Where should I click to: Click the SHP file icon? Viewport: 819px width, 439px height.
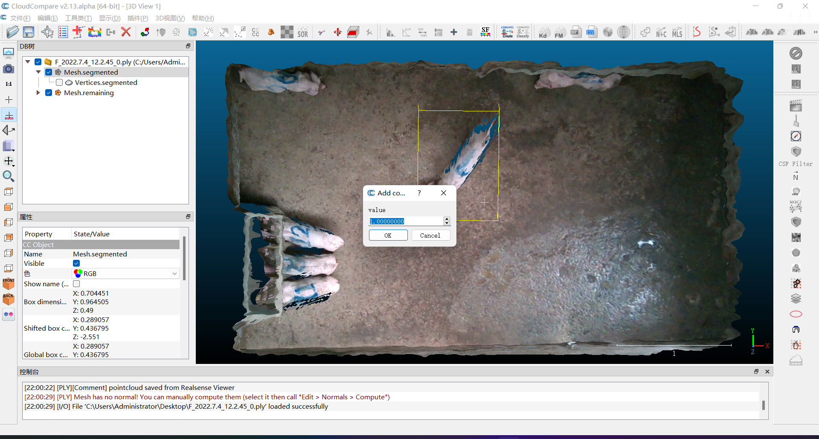coord(576,32)
